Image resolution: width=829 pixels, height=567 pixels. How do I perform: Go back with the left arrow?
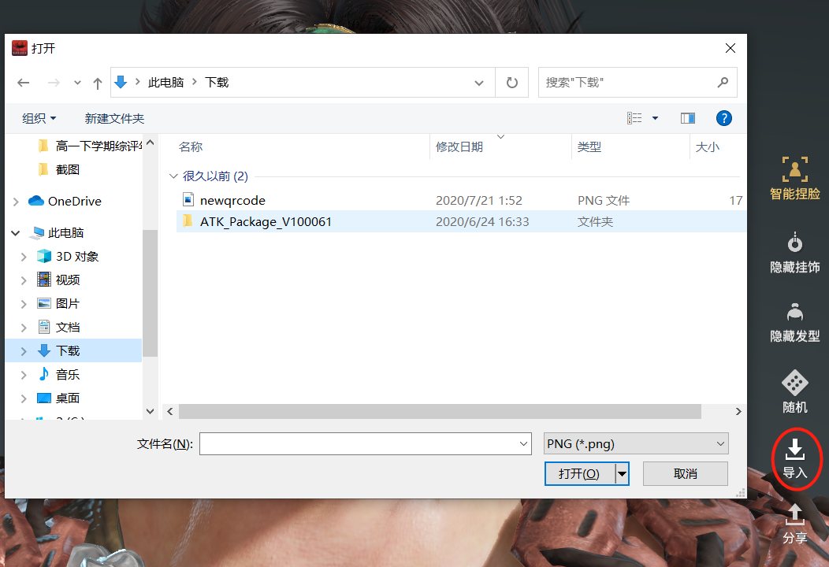[24, 83]
